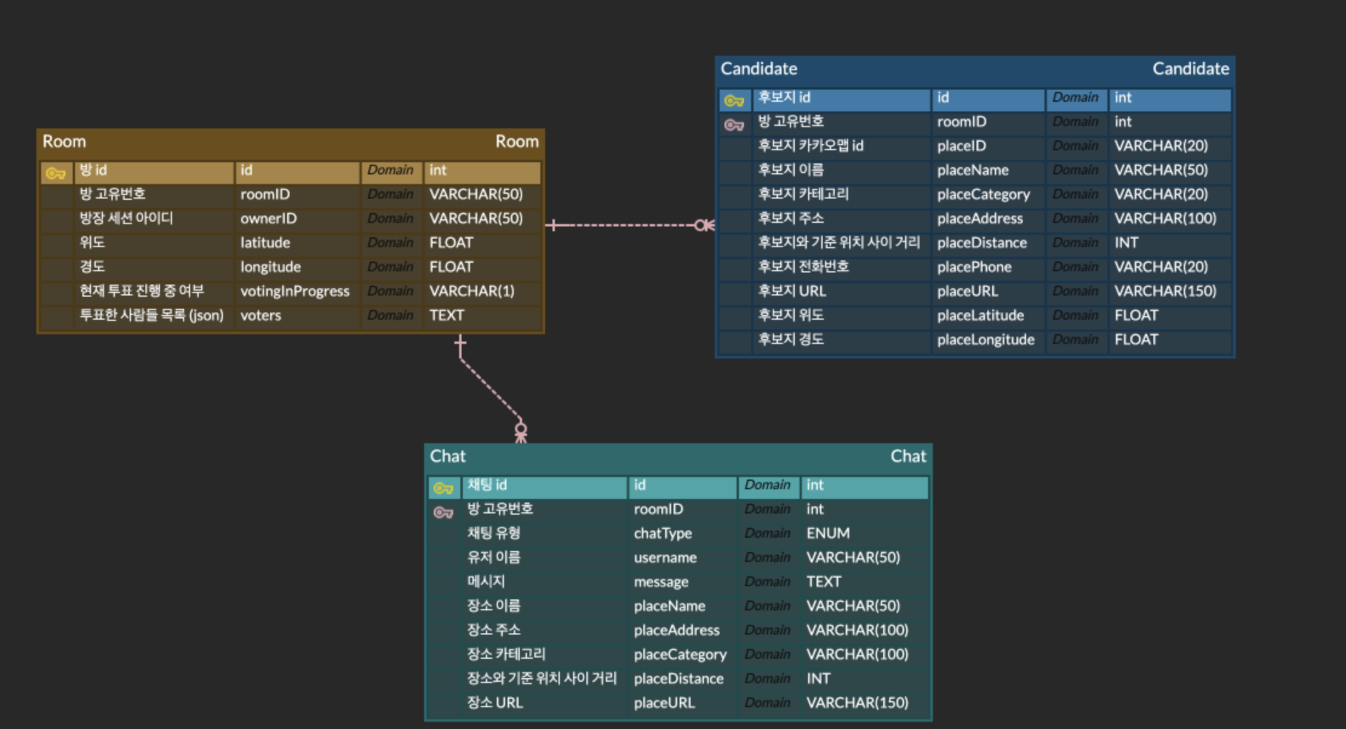Select the ownerID column in Room table
This screenshot has height=729, width=1346.
268,219
